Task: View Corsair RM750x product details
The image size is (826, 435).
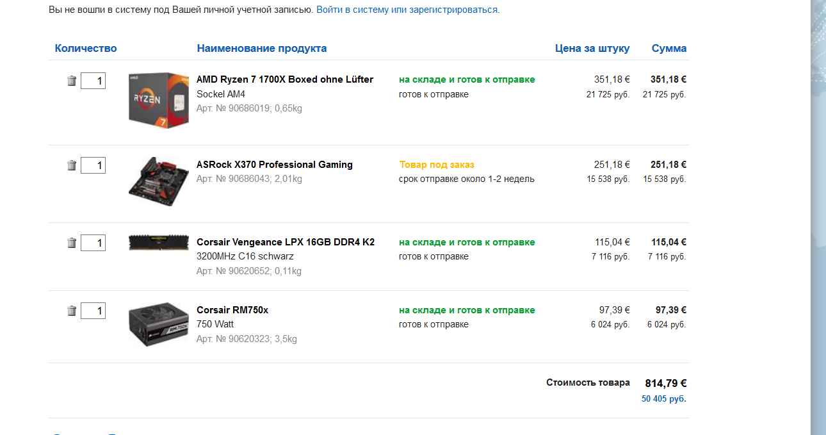Action: tap(232, 310)
